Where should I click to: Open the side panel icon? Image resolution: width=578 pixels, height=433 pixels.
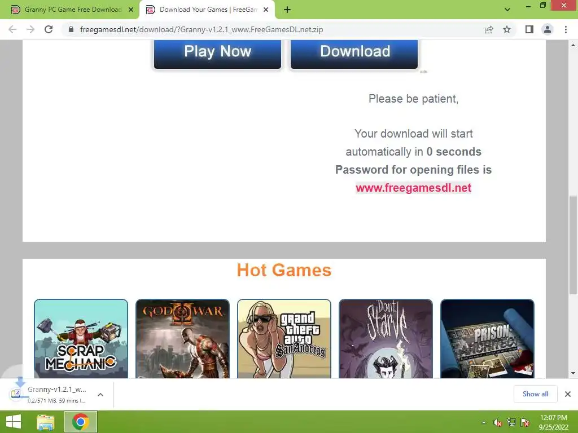coord(529,29)
